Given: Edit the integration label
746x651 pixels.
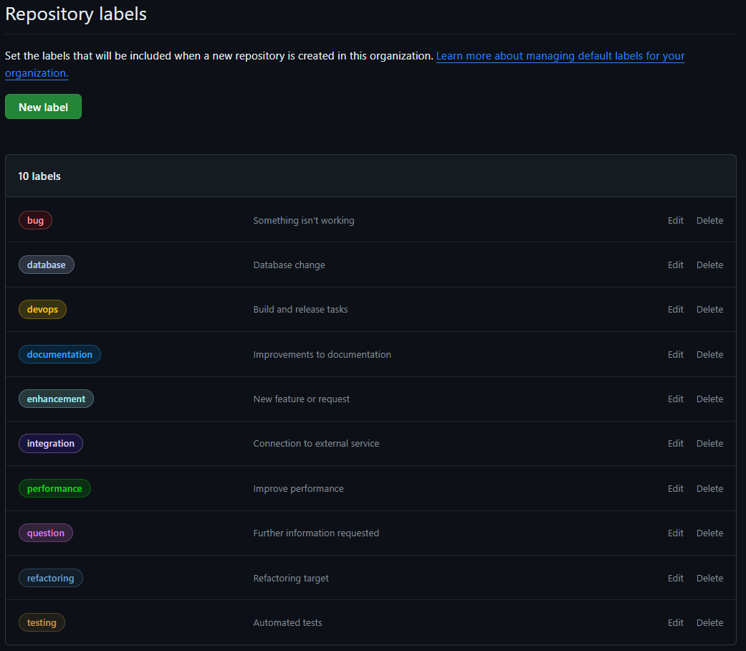Looking at the screenshot, I should pyautogui.click(x=675, y=443).
